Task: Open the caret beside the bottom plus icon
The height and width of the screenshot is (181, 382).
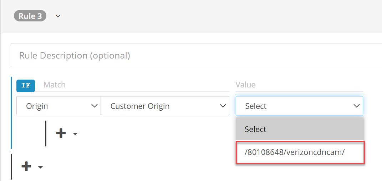Action: (x=40, y=167)
